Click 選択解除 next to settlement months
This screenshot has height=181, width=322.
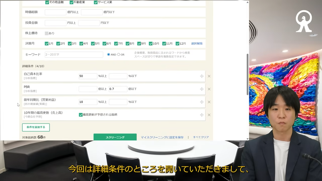(x=197, y=43)
